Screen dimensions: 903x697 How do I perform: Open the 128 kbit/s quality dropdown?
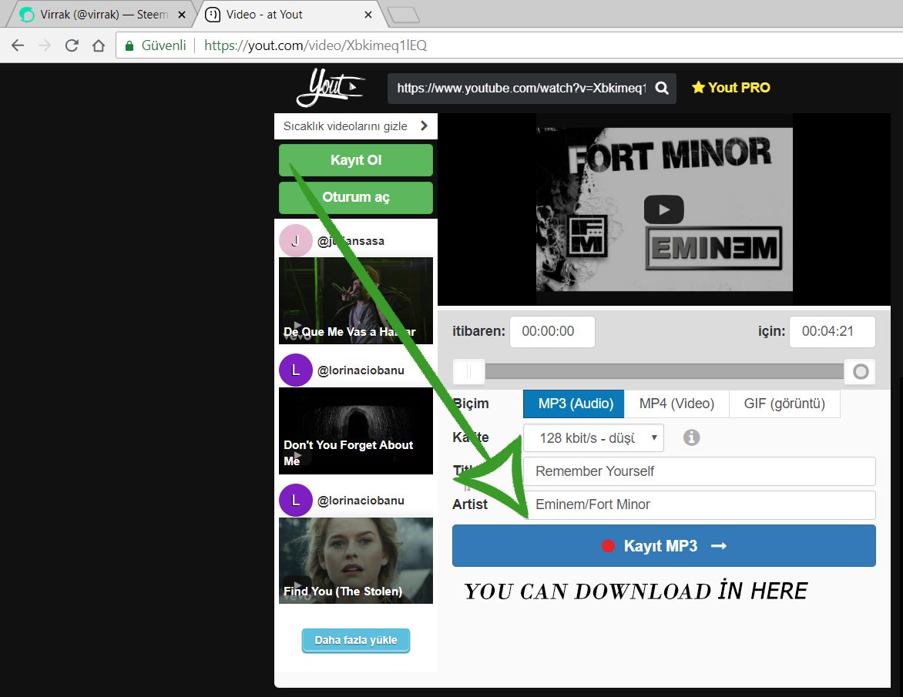click(593, 438)
